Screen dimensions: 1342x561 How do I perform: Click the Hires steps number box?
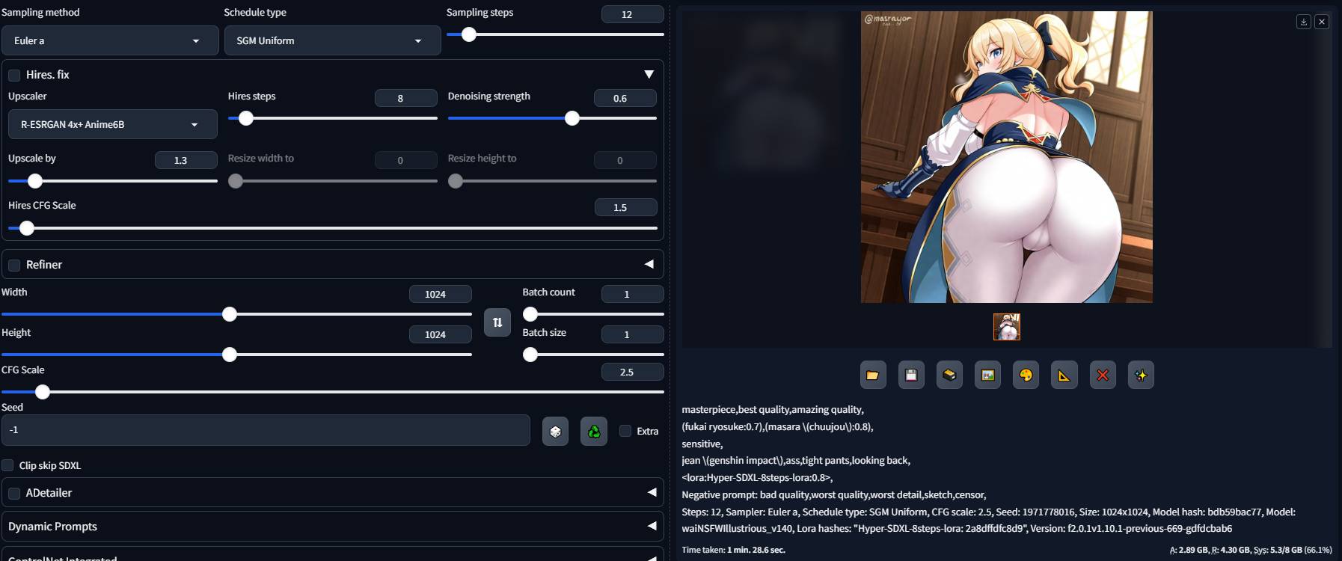406,98
